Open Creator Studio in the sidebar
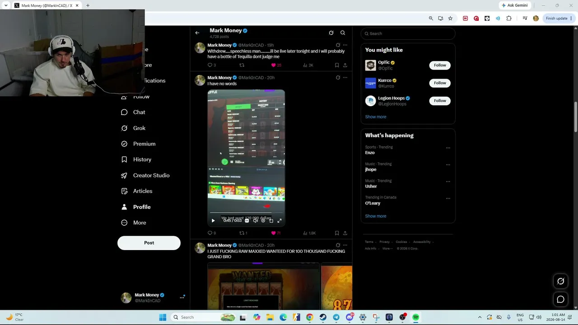The image size is (578, 325). click(x=145, y=175)
